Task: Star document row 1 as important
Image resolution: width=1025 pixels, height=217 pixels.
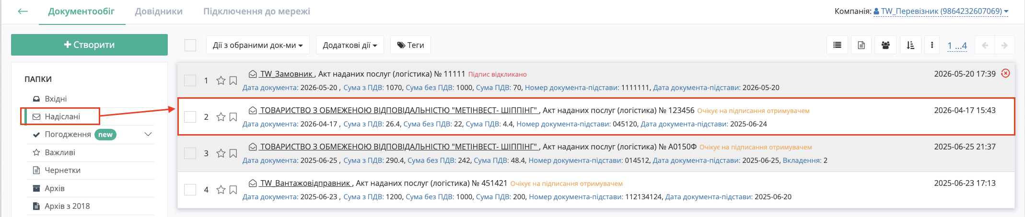Action: click(x=221, y=80)
